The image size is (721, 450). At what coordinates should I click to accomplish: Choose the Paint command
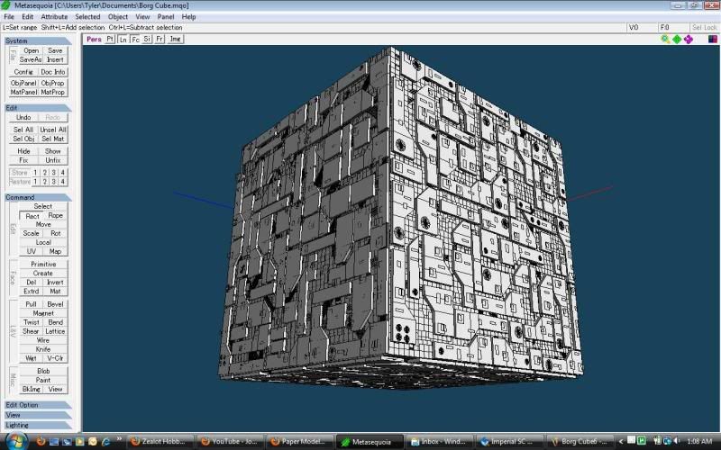coord(43,380)
